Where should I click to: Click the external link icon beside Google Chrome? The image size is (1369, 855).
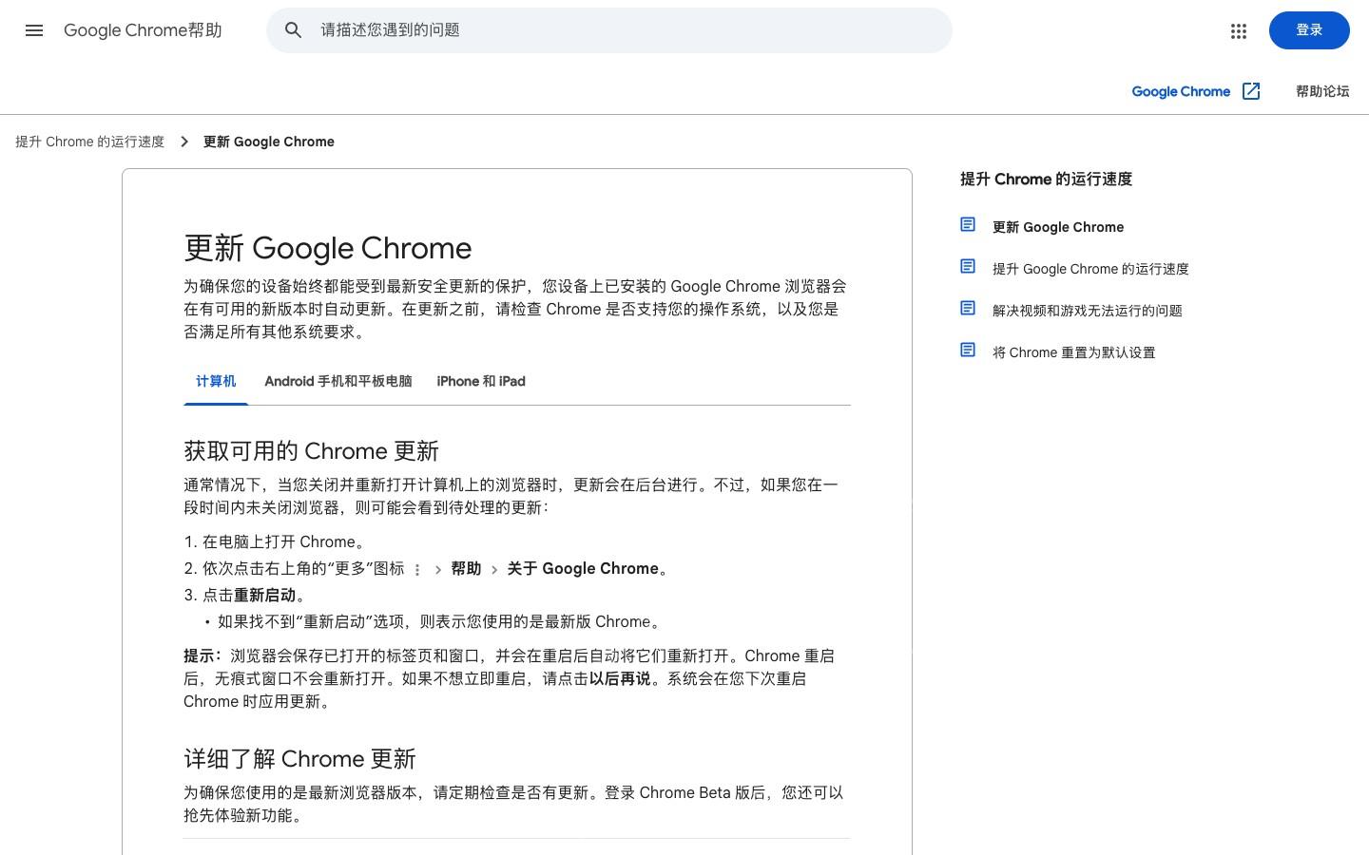(x=1251, y=91)
